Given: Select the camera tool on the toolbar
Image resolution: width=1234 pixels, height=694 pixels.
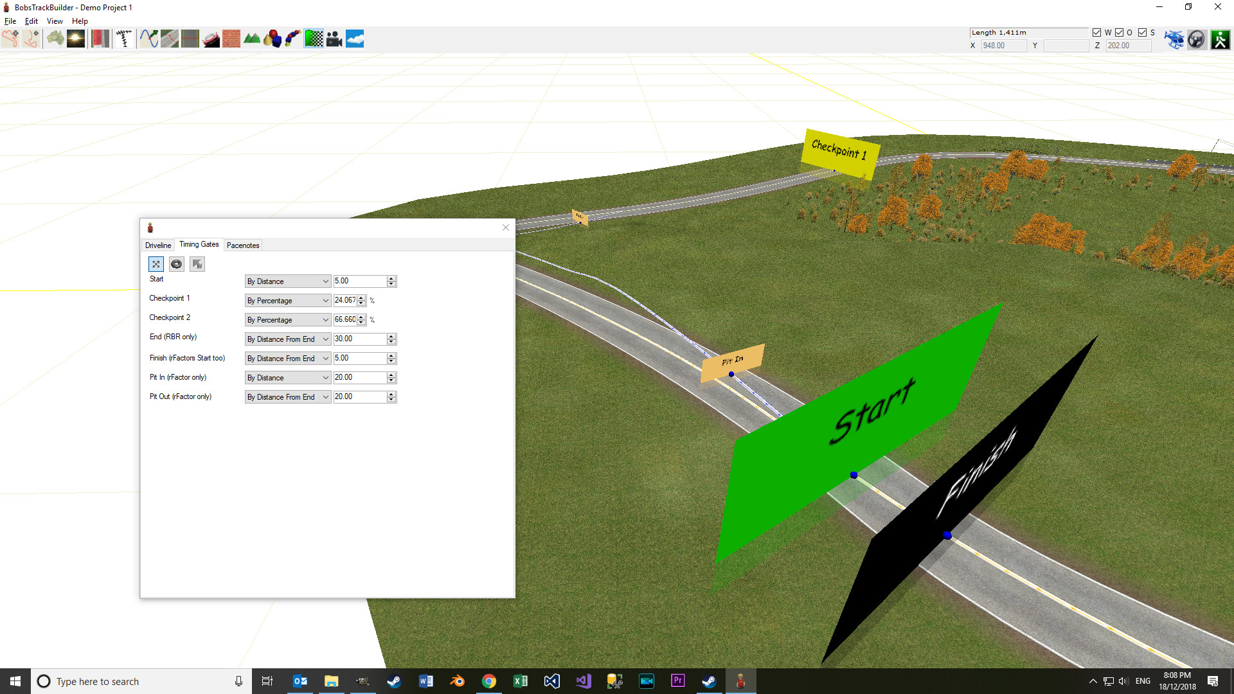Looking at the screenshot, I should coord(334,39).
